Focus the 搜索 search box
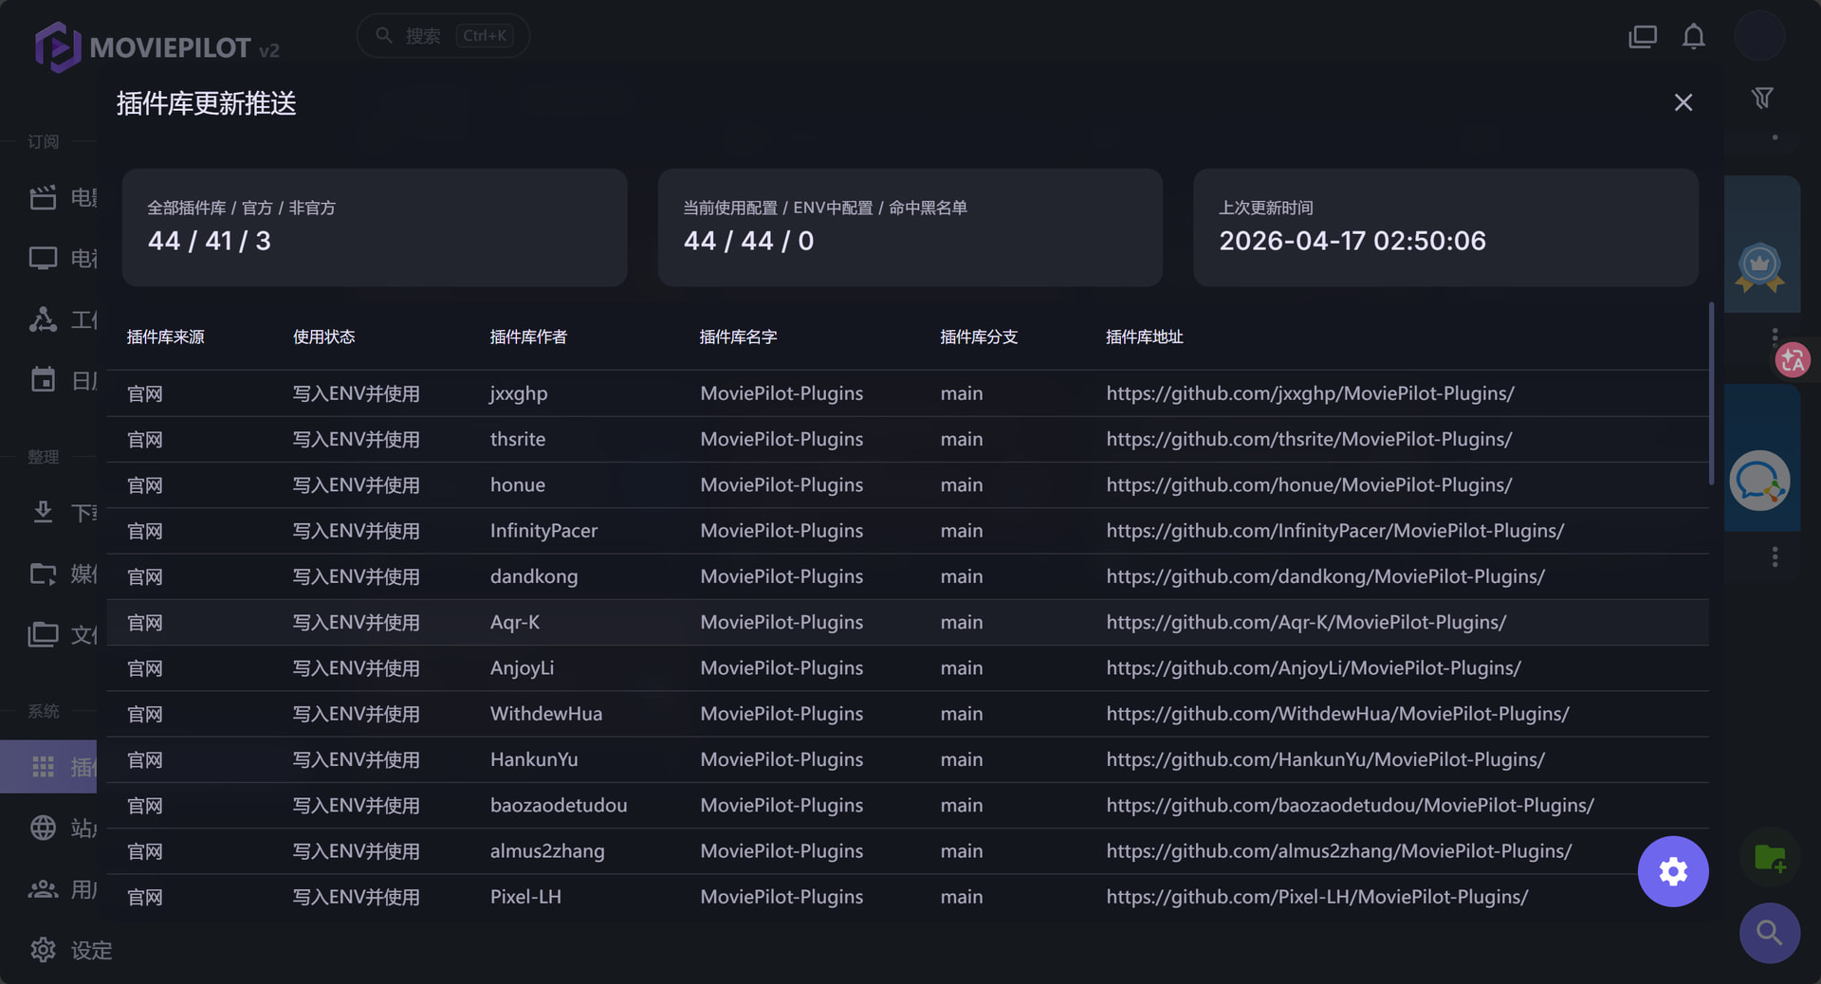Viewport: 1821px width, 984px height. [x=443, y=36]
